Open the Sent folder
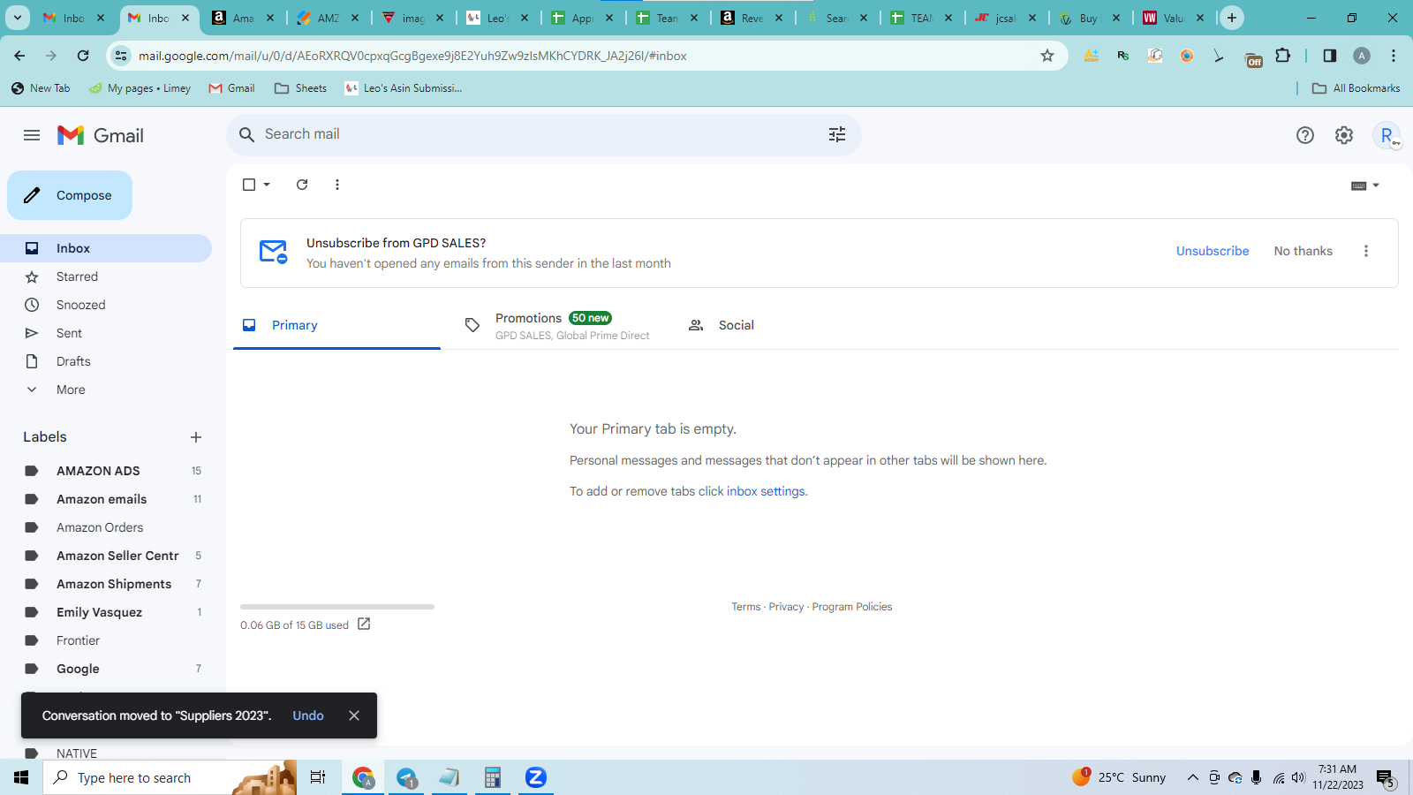Image resolution: width=1413 pixels, height=795 pixels. 106,333
